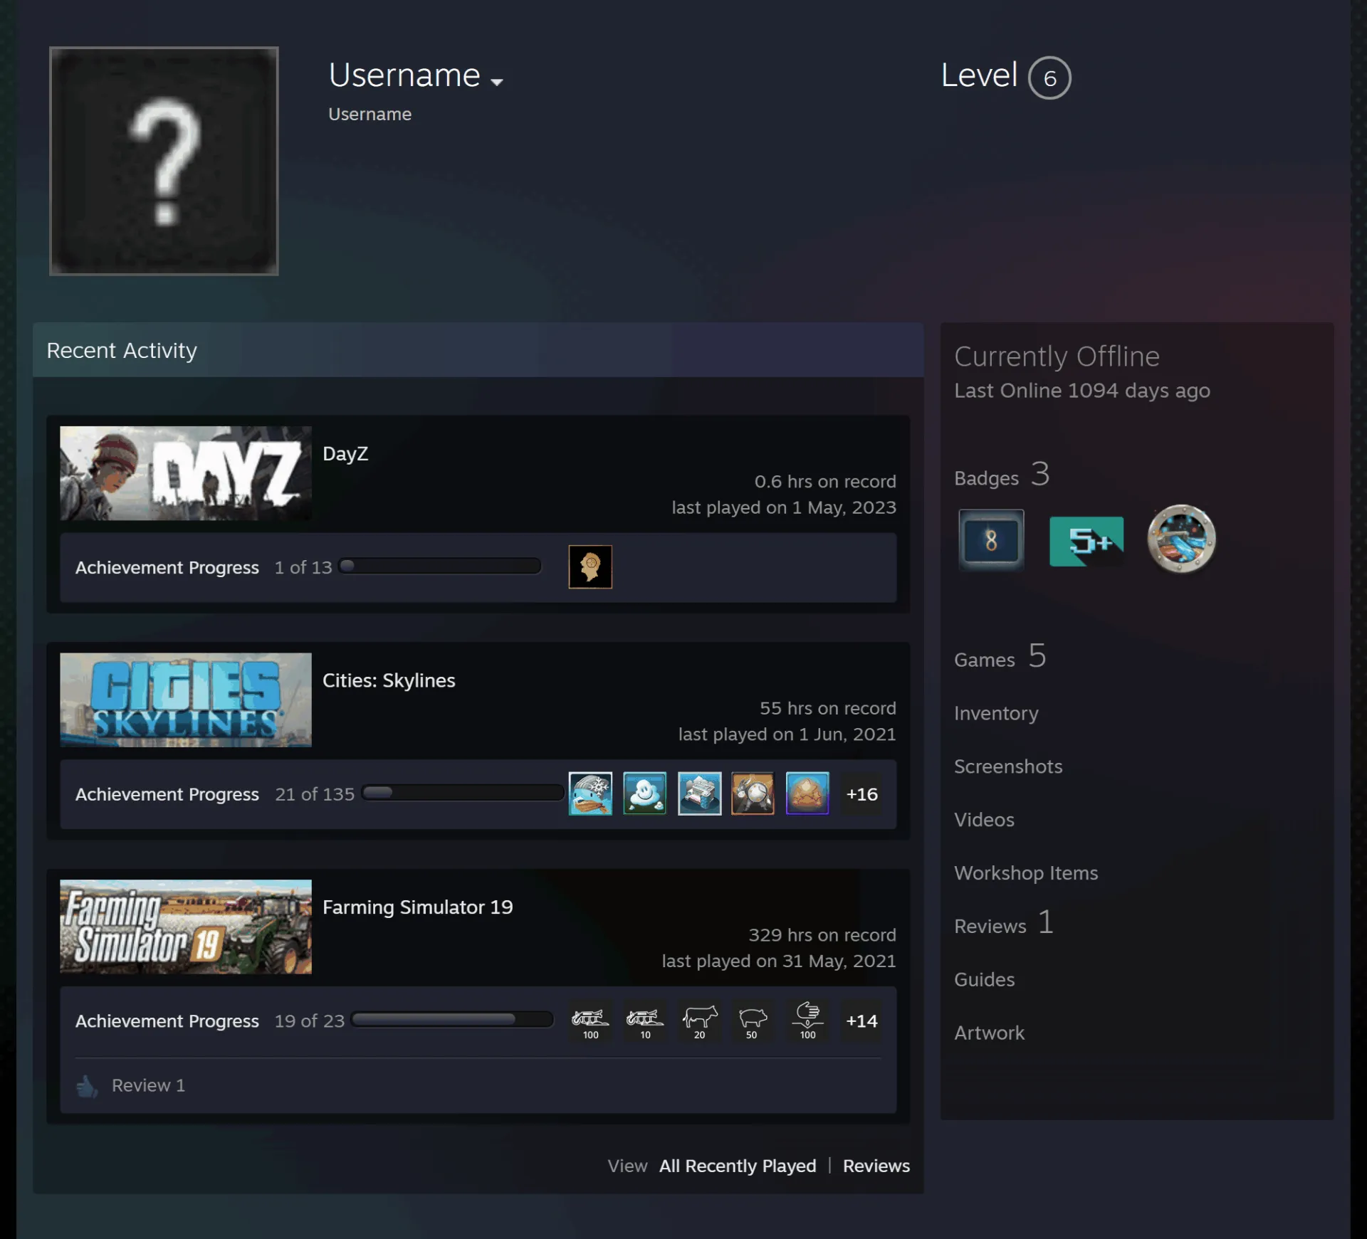Open the 5+ game collector badge
The height and width of the screenshot is (1239, 1367).
tap(1086, 541)
